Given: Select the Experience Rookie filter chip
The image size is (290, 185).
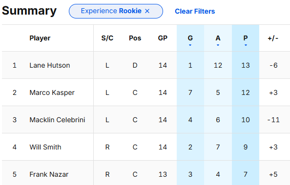Looking at the screenshot, I should point(116,11).
